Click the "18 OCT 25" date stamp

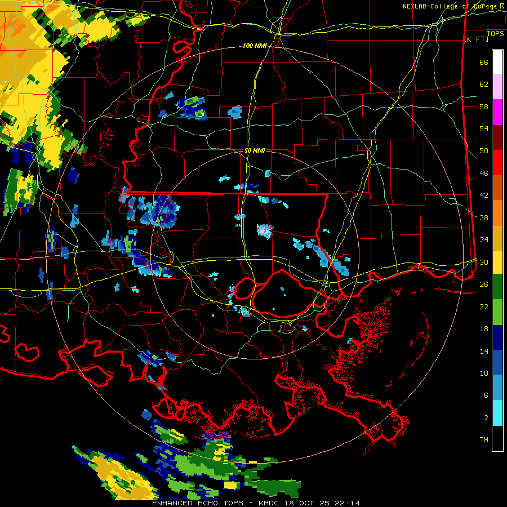(307, 503)
